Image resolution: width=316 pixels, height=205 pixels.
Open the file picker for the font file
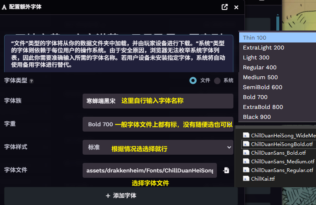(x=226, y=170)
